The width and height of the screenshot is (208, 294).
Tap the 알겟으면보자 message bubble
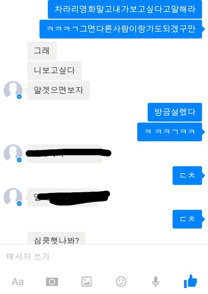click(58, 90)
